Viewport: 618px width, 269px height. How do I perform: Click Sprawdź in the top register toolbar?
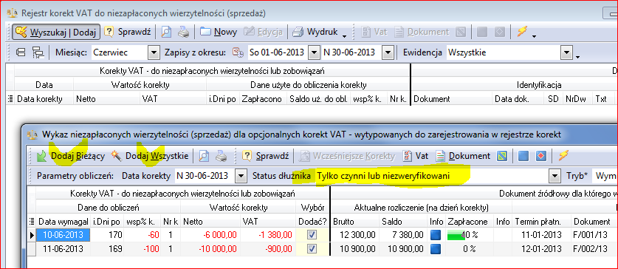click(x=127, y=32)
